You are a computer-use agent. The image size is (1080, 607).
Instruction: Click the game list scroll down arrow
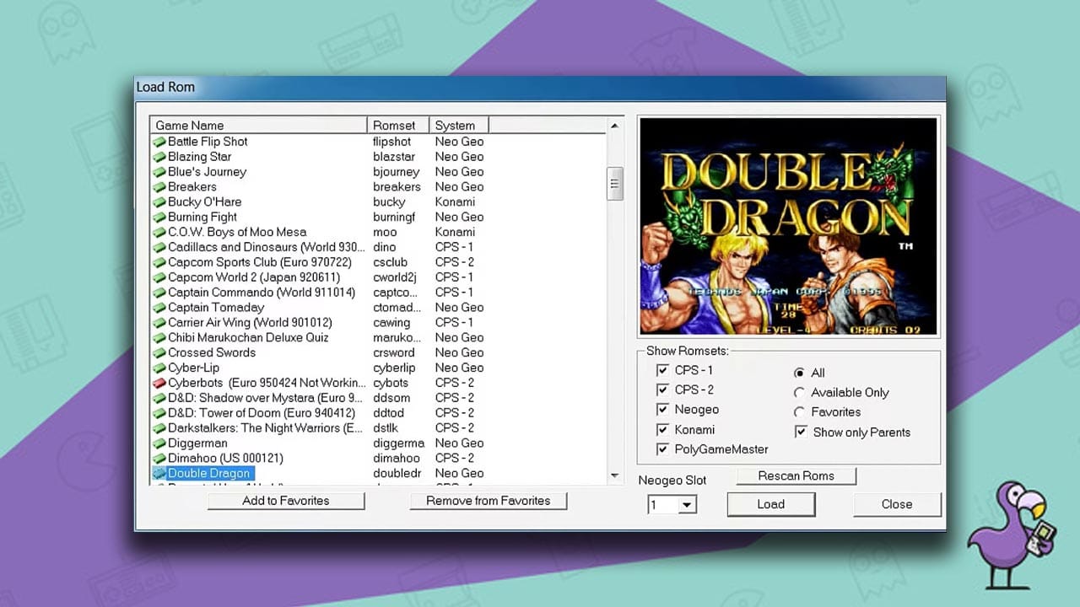614,476
